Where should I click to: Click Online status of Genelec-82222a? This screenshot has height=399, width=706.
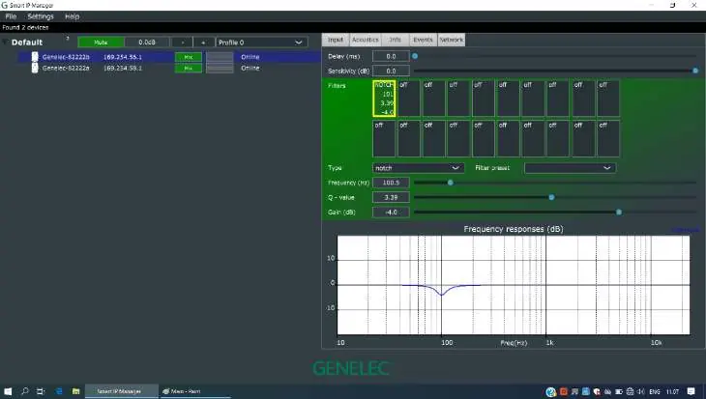coord(250,68)
